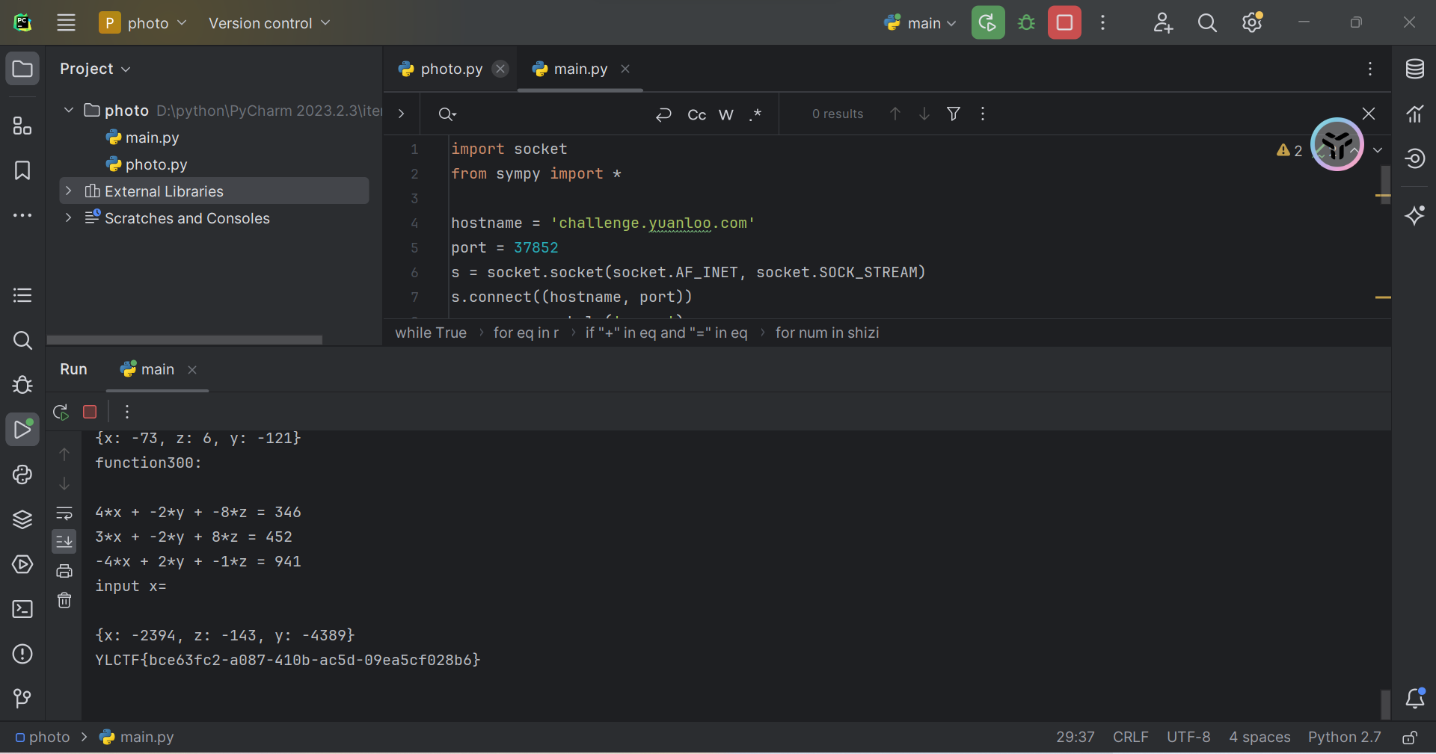Debug main with the bug icon
Viewport: 1436px width, 754px height.
click(1026, 22)
